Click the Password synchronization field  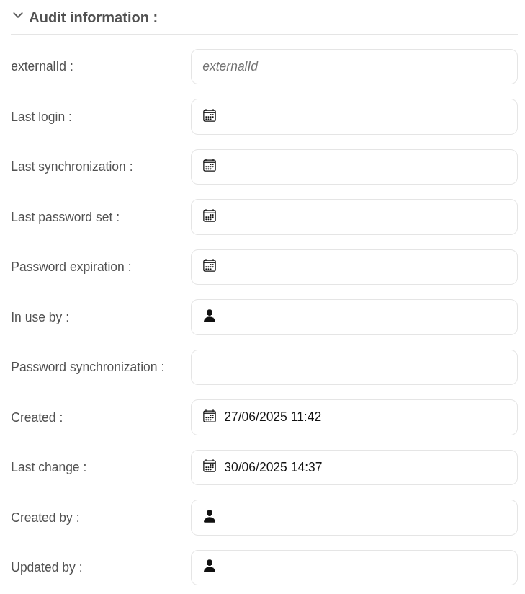(354, 368)
